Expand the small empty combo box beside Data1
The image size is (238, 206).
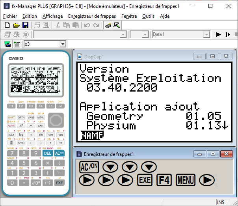(145, 34)
